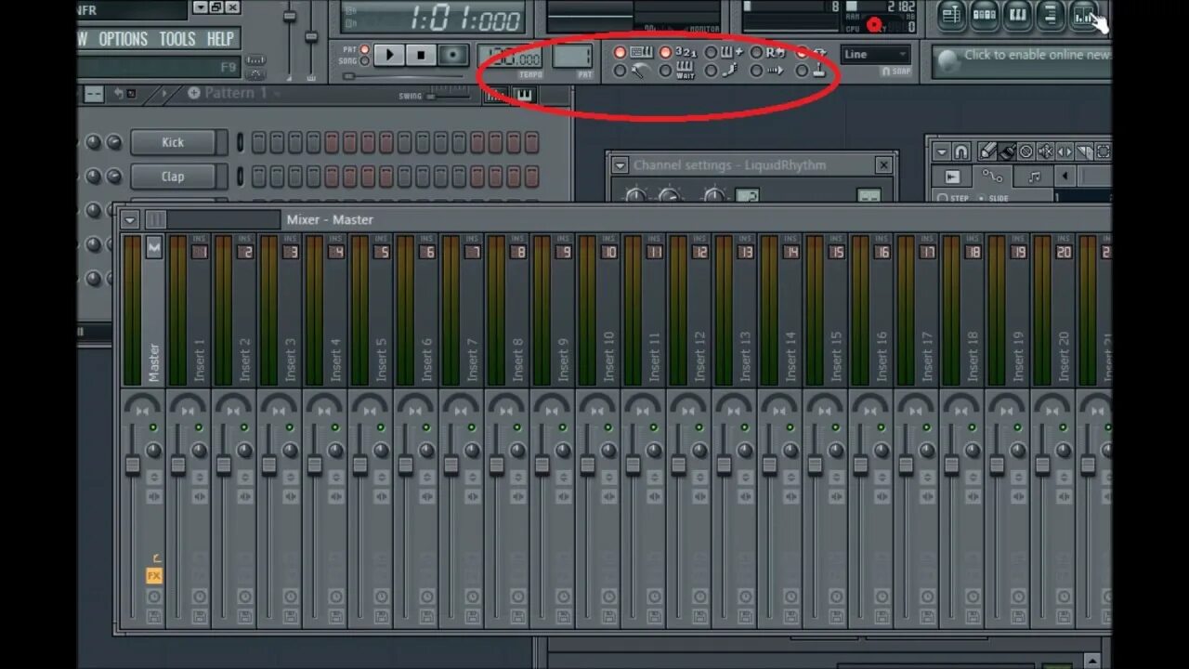The height and width of the screenshot is (669, 1189).
Task: Toggle the Master track FX button
Action: pyautogui.click(x=154, y=576)
